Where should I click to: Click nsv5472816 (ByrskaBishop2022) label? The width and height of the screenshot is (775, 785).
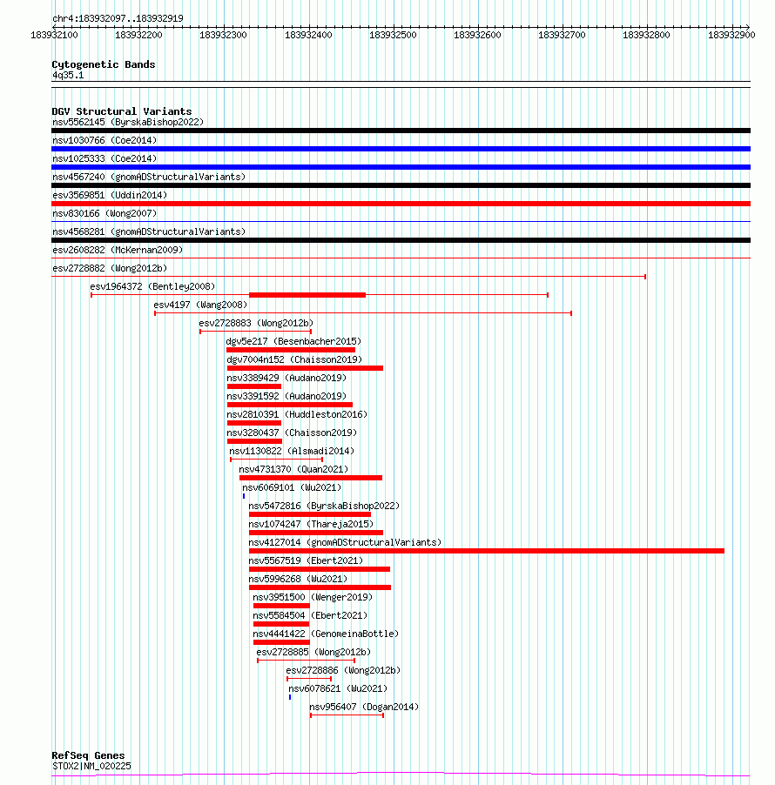point(324,506)
